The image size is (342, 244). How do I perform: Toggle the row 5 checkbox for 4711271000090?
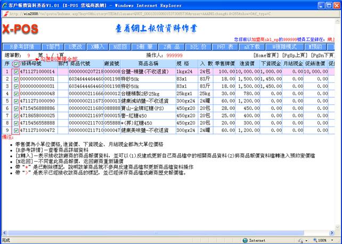tap(16, 100)
